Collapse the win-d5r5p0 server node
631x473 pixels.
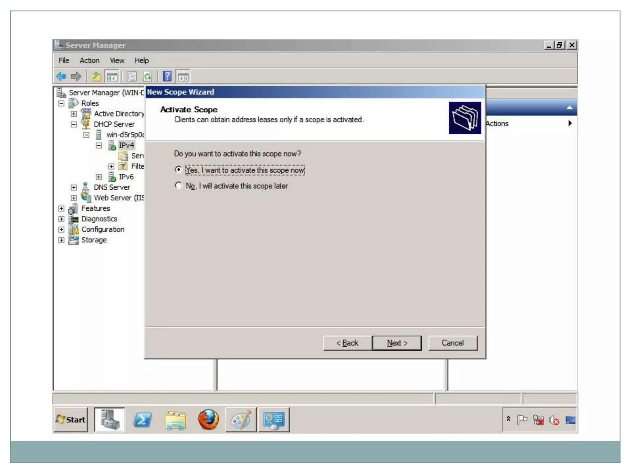tap(86, 135)
